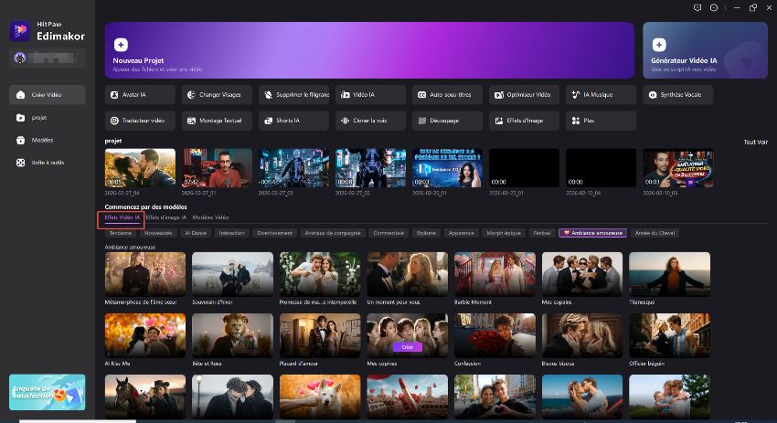Screen dimensions: 777x423
Task: Open Supprimer le filigrane tool
Action: click(293, 95)
